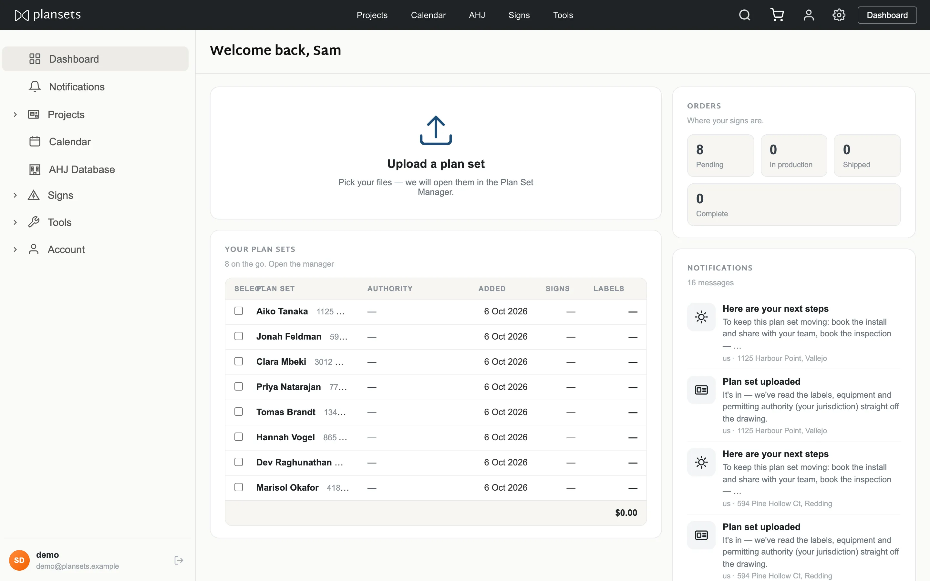Open the Pending orders card
This screenshot has width=930, height=581.
click(x=720, y=155)
